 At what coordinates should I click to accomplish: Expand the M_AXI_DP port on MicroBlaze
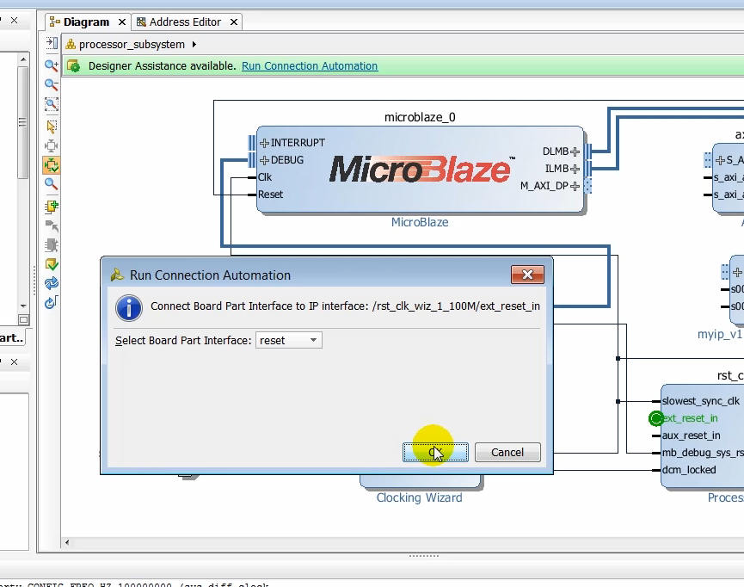(574, 186)
